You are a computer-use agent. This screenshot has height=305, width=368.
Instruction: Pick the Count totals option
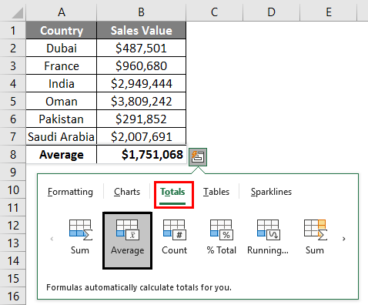pyautogui.click(x=175, y=237)
